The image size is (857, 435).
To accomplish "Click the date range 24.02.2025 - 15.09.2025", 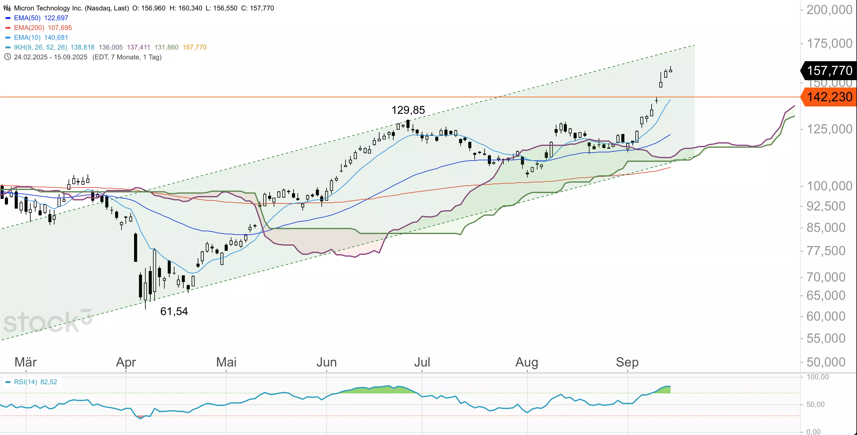I will tap(51, 57).
